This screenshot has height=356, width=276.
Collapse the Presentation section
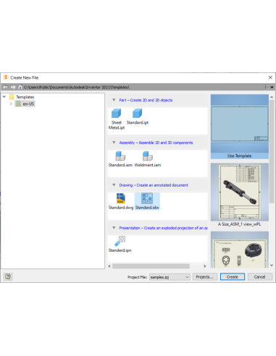click(114, 228)
